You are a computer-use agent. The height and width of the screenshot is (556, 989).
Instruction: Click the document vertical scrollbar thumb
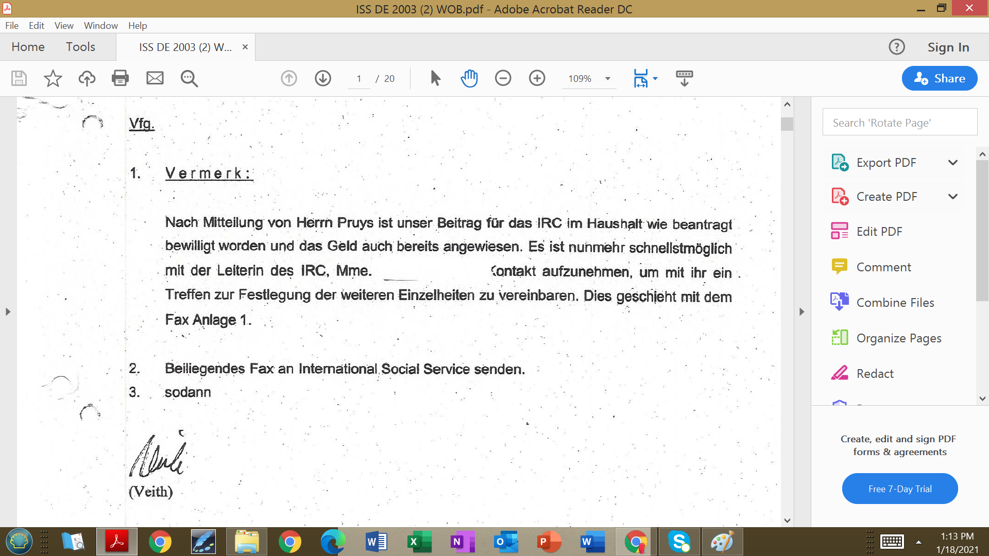[787, 124]
